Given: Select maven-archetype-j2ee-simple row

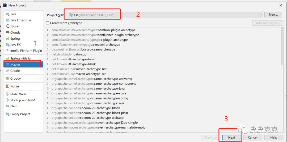Looking at the screenshot, I should coord(163,123).
